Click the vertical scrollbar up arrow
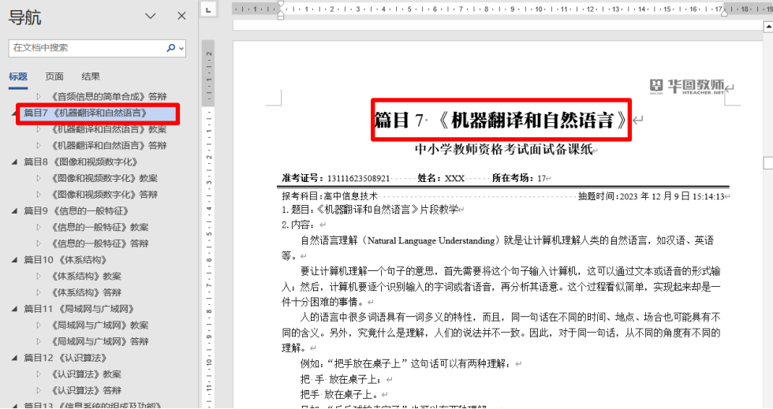Image resolution: width=773 pixels, height=409 pixels. coord(767,25)
